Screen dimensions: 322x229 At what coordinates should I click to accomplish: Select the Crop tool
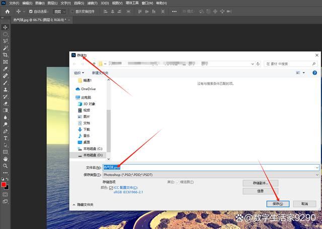(6, 55)
